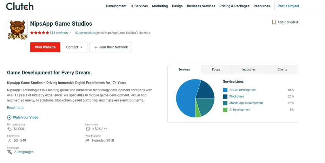Select the Industries tab
The height and width of the screenshot is (163, 325).
[x=249, y=70]
